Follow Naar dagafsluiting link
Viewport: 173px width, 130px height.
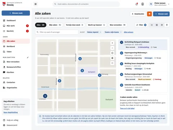11,112
